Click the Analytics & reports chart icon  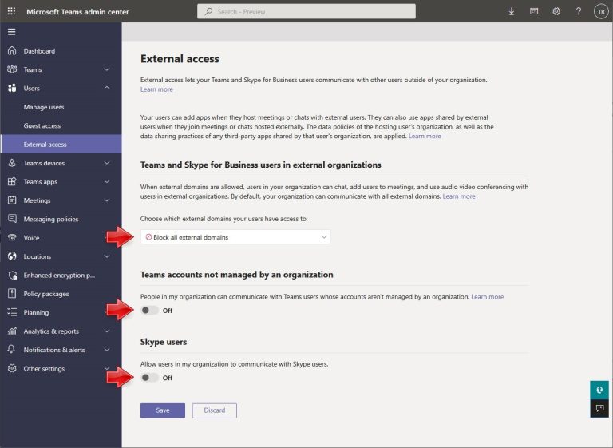coord(12,331)
